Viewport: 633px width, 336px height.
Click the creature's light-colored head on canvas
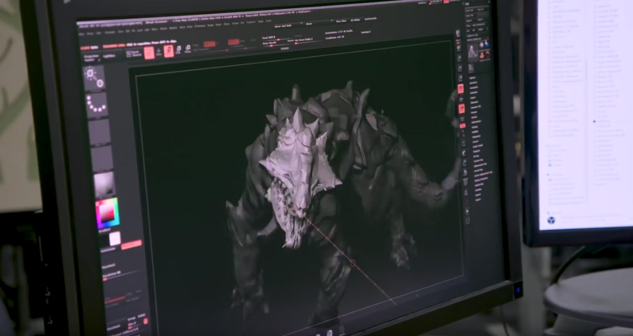tap(299, 174)
